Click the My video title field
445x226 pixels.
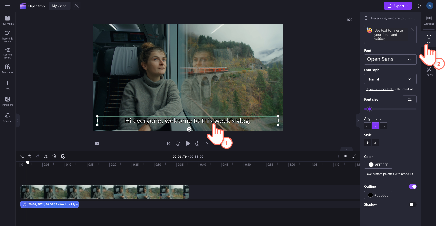click(59, 6)
